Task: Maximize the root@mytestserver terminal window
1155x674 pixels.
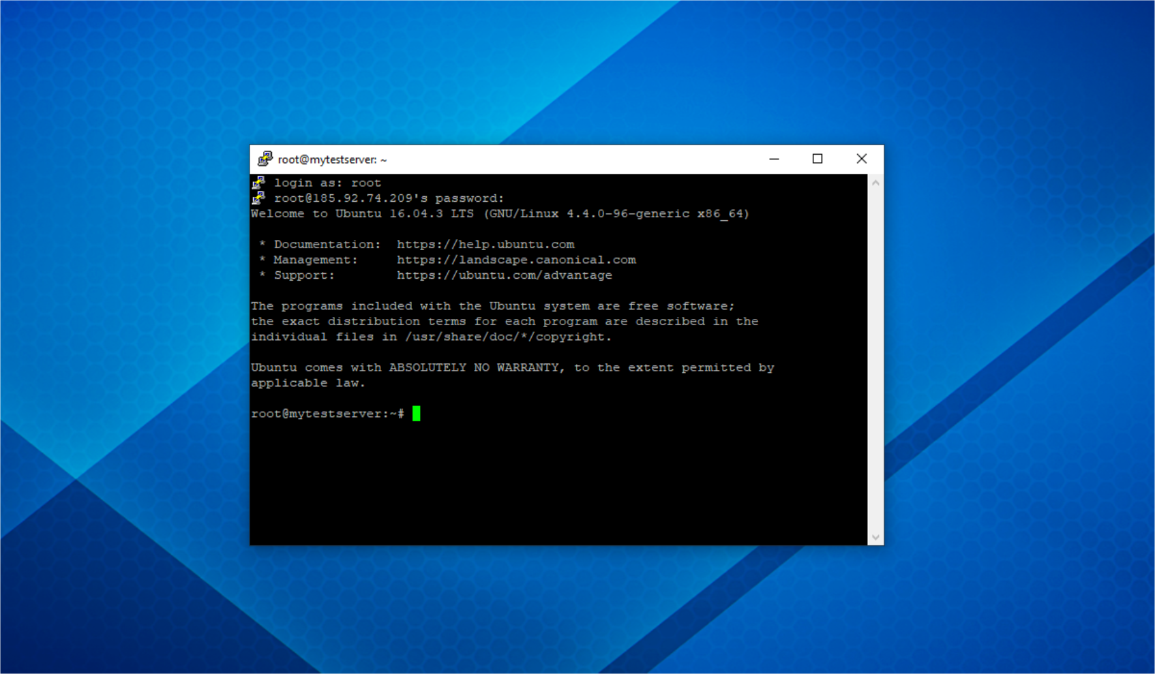Action: click(x=817, y=159)
